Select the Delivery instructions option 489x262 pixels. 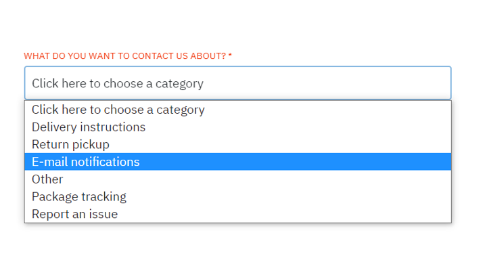click(x=238, y=127)
